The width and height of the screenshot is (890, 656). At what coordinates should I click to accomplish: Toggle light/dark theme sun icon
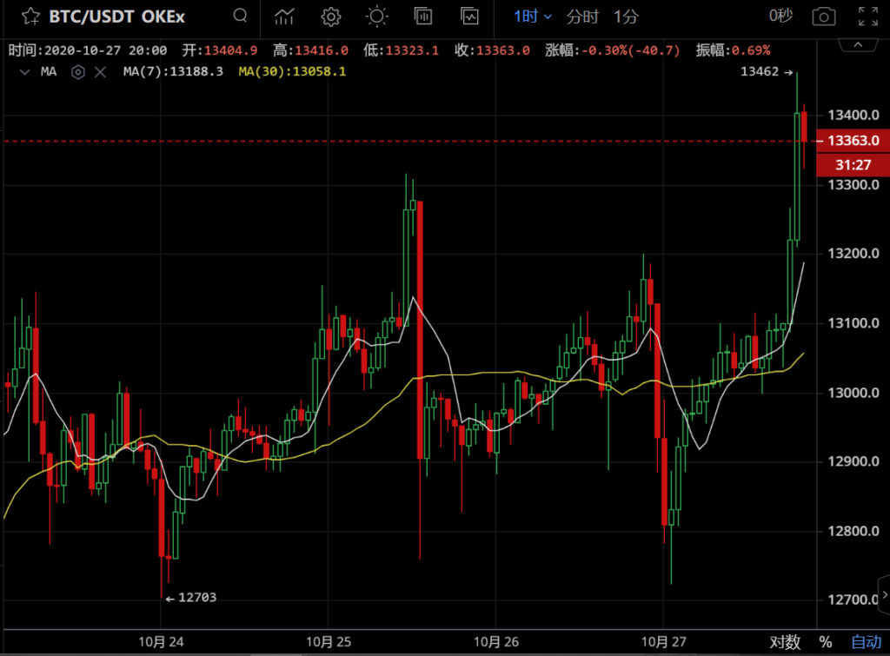click(377, 17)
